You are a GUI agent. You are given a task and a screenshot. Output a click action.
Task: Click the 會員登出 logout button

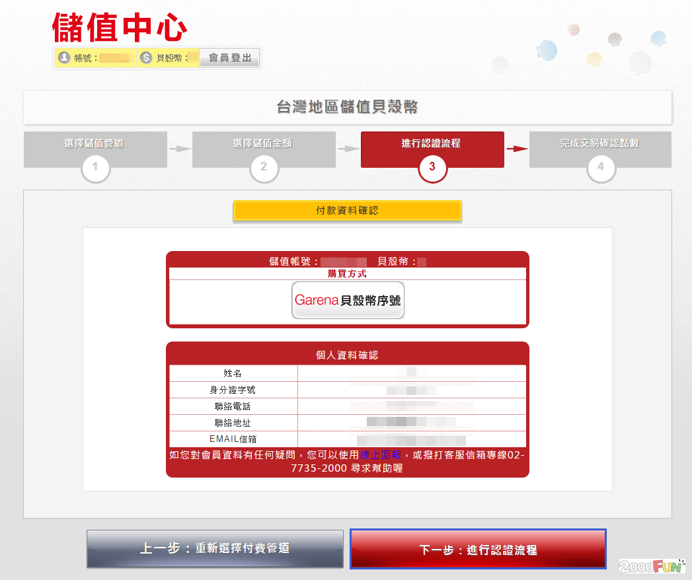pyautogui.click(x=229, y=57)
